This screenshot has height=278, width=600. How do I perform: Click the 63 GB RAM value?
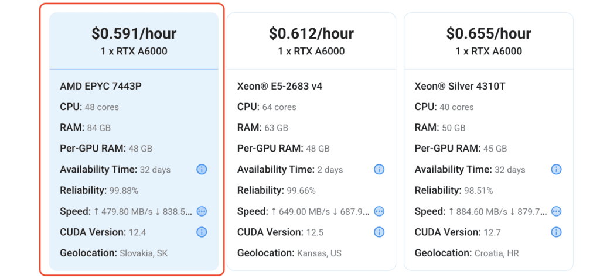(277, 128)
